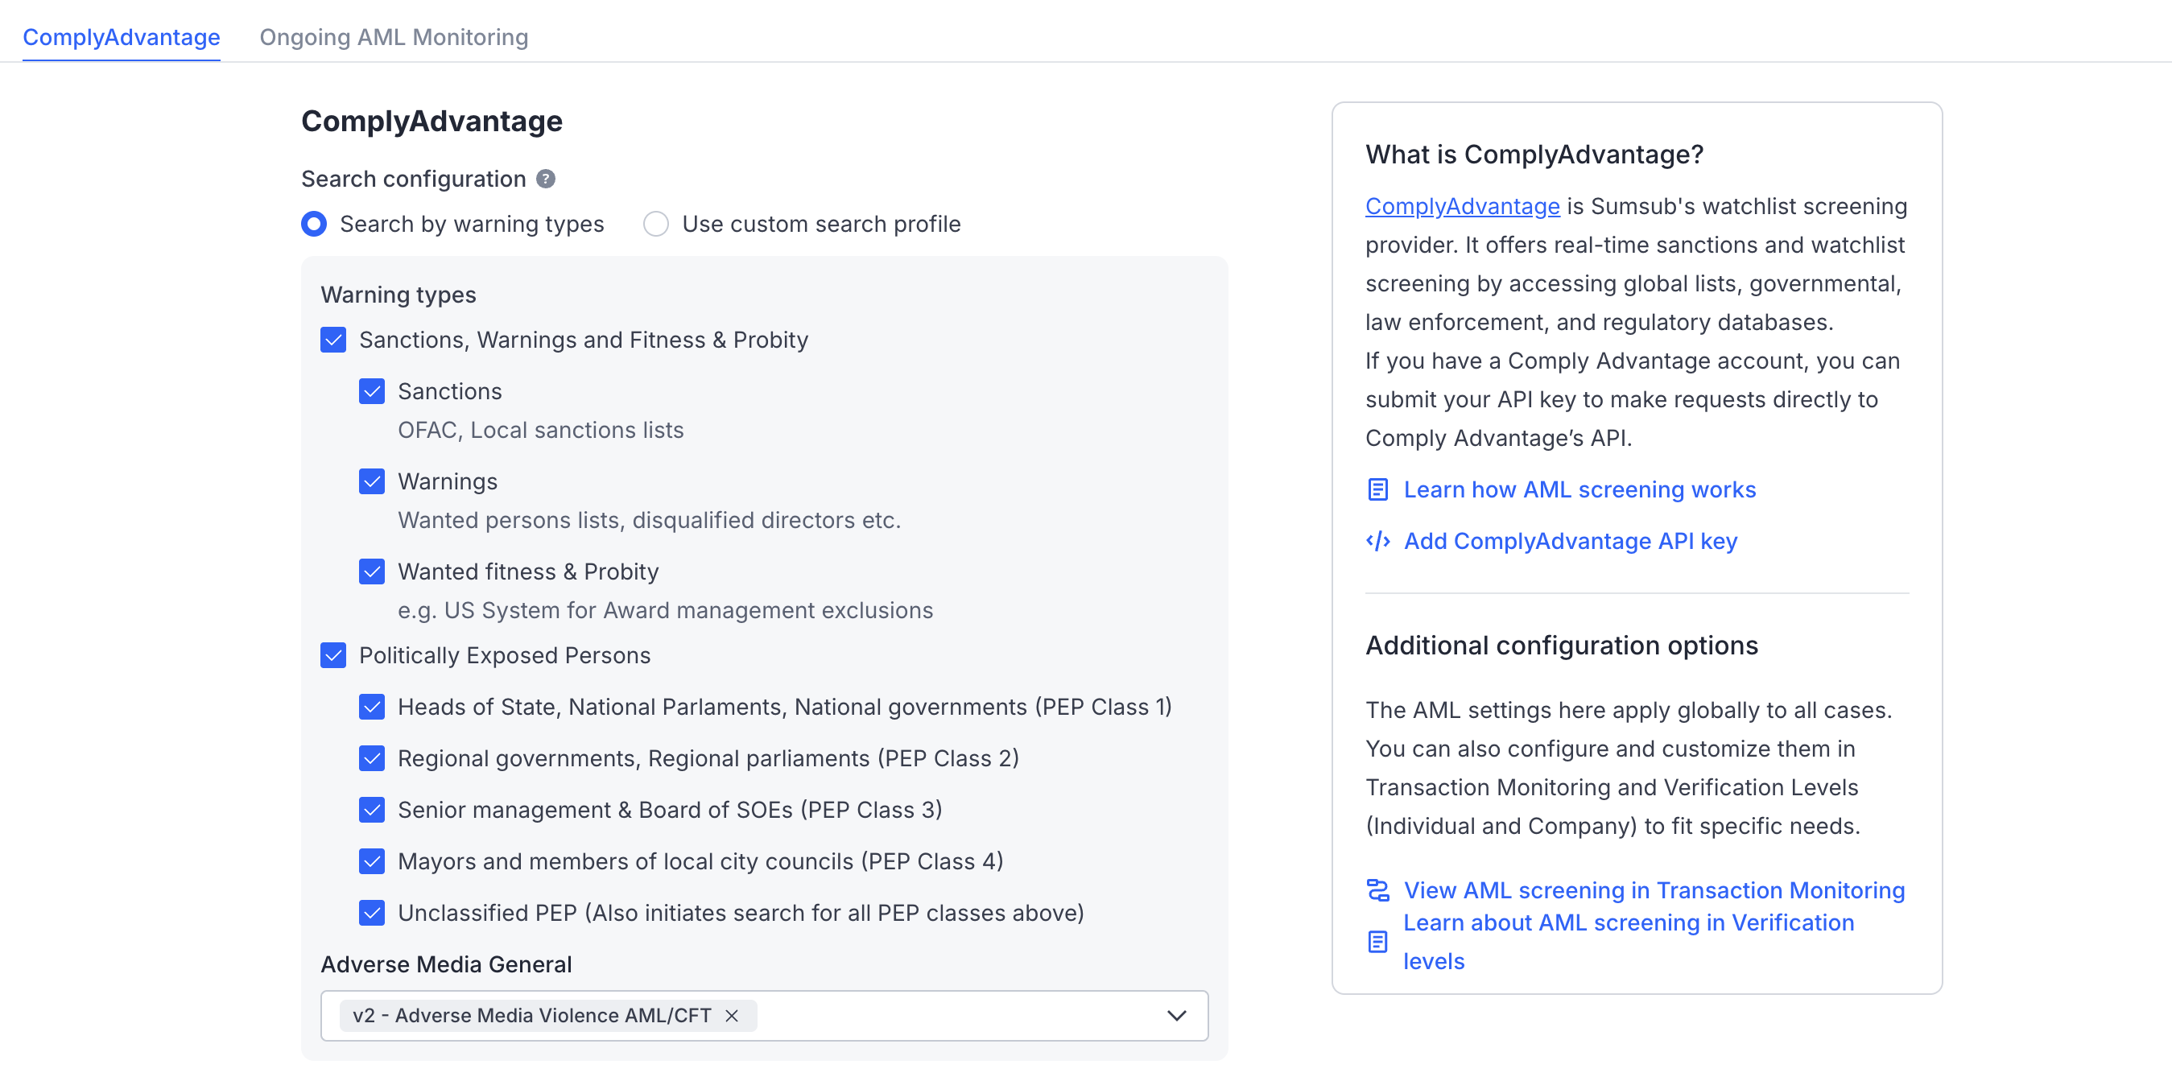Open the ComplyAdvantage hyperlink in the info panel

click(x=1462, y=207)
